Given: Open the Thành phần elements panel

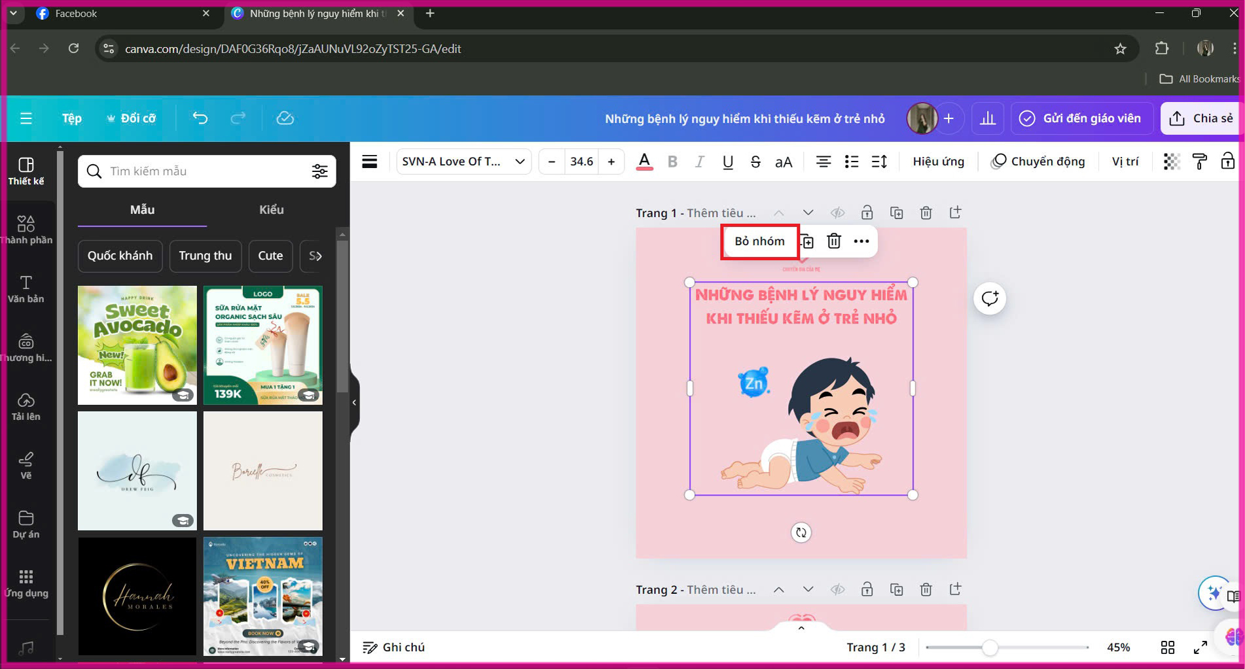Looking at the screenshot, I should [26, 230].
